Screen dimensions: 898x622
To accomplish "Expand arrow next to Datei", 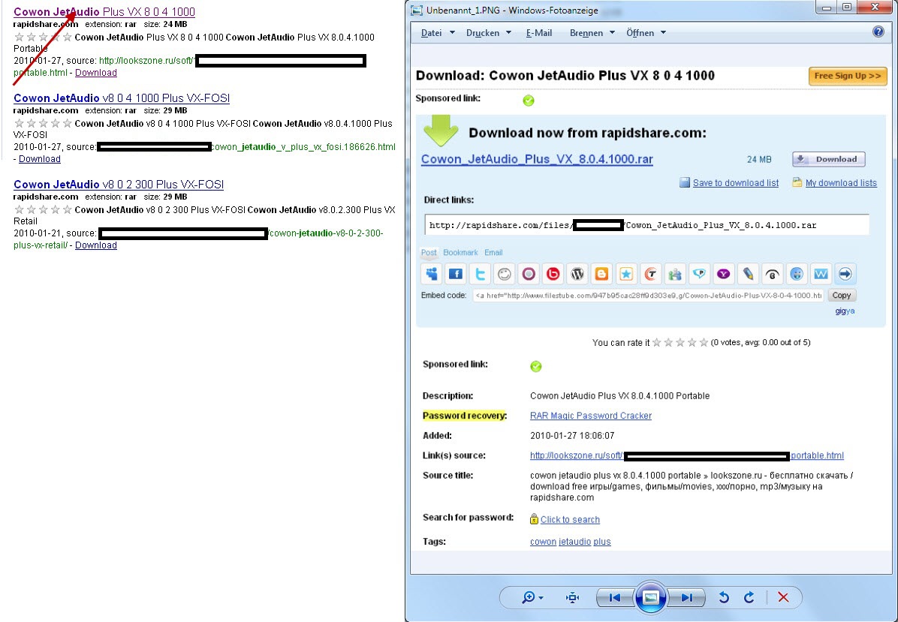I will (452, 32).
